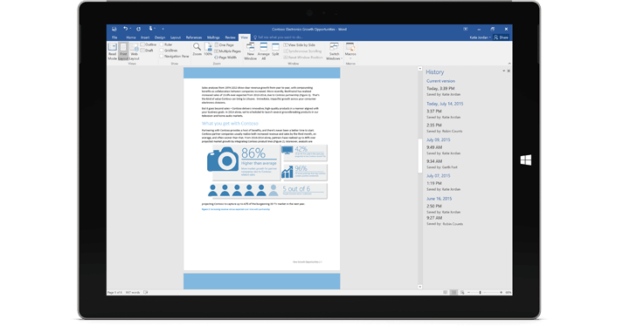Open the 9:34 AM version by Garth Fort
Viewport: 623px width, 326px height.
pyautogui.click(x=442, y=164)
